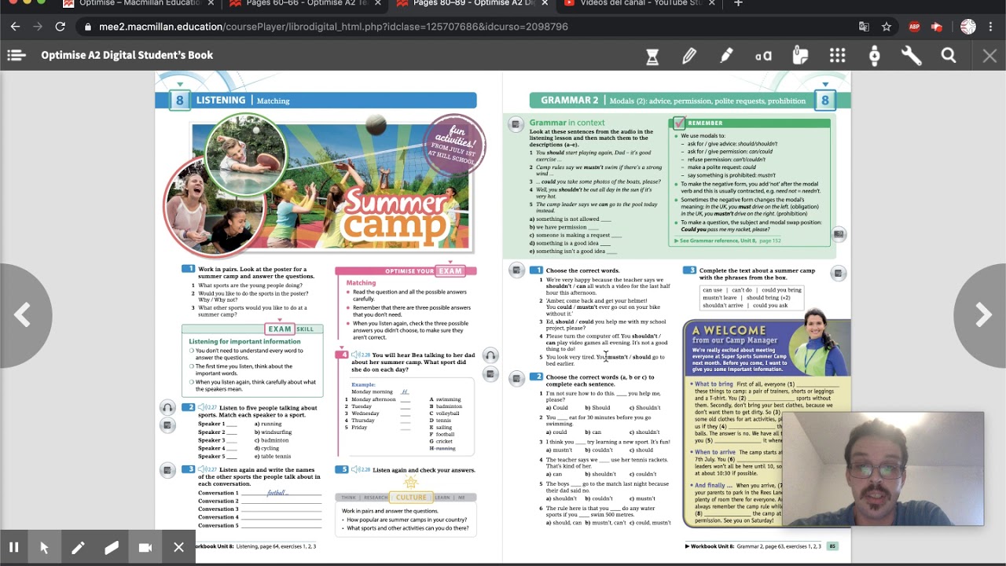1006x566 pixels.
Task: Click the webcam video thumbnail of the presenter
Action: [x=883, y=469]
